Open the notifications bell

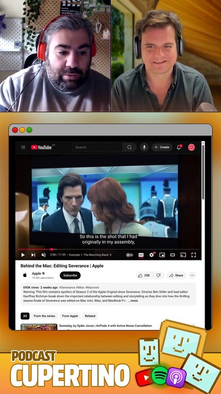pos(179,147)
